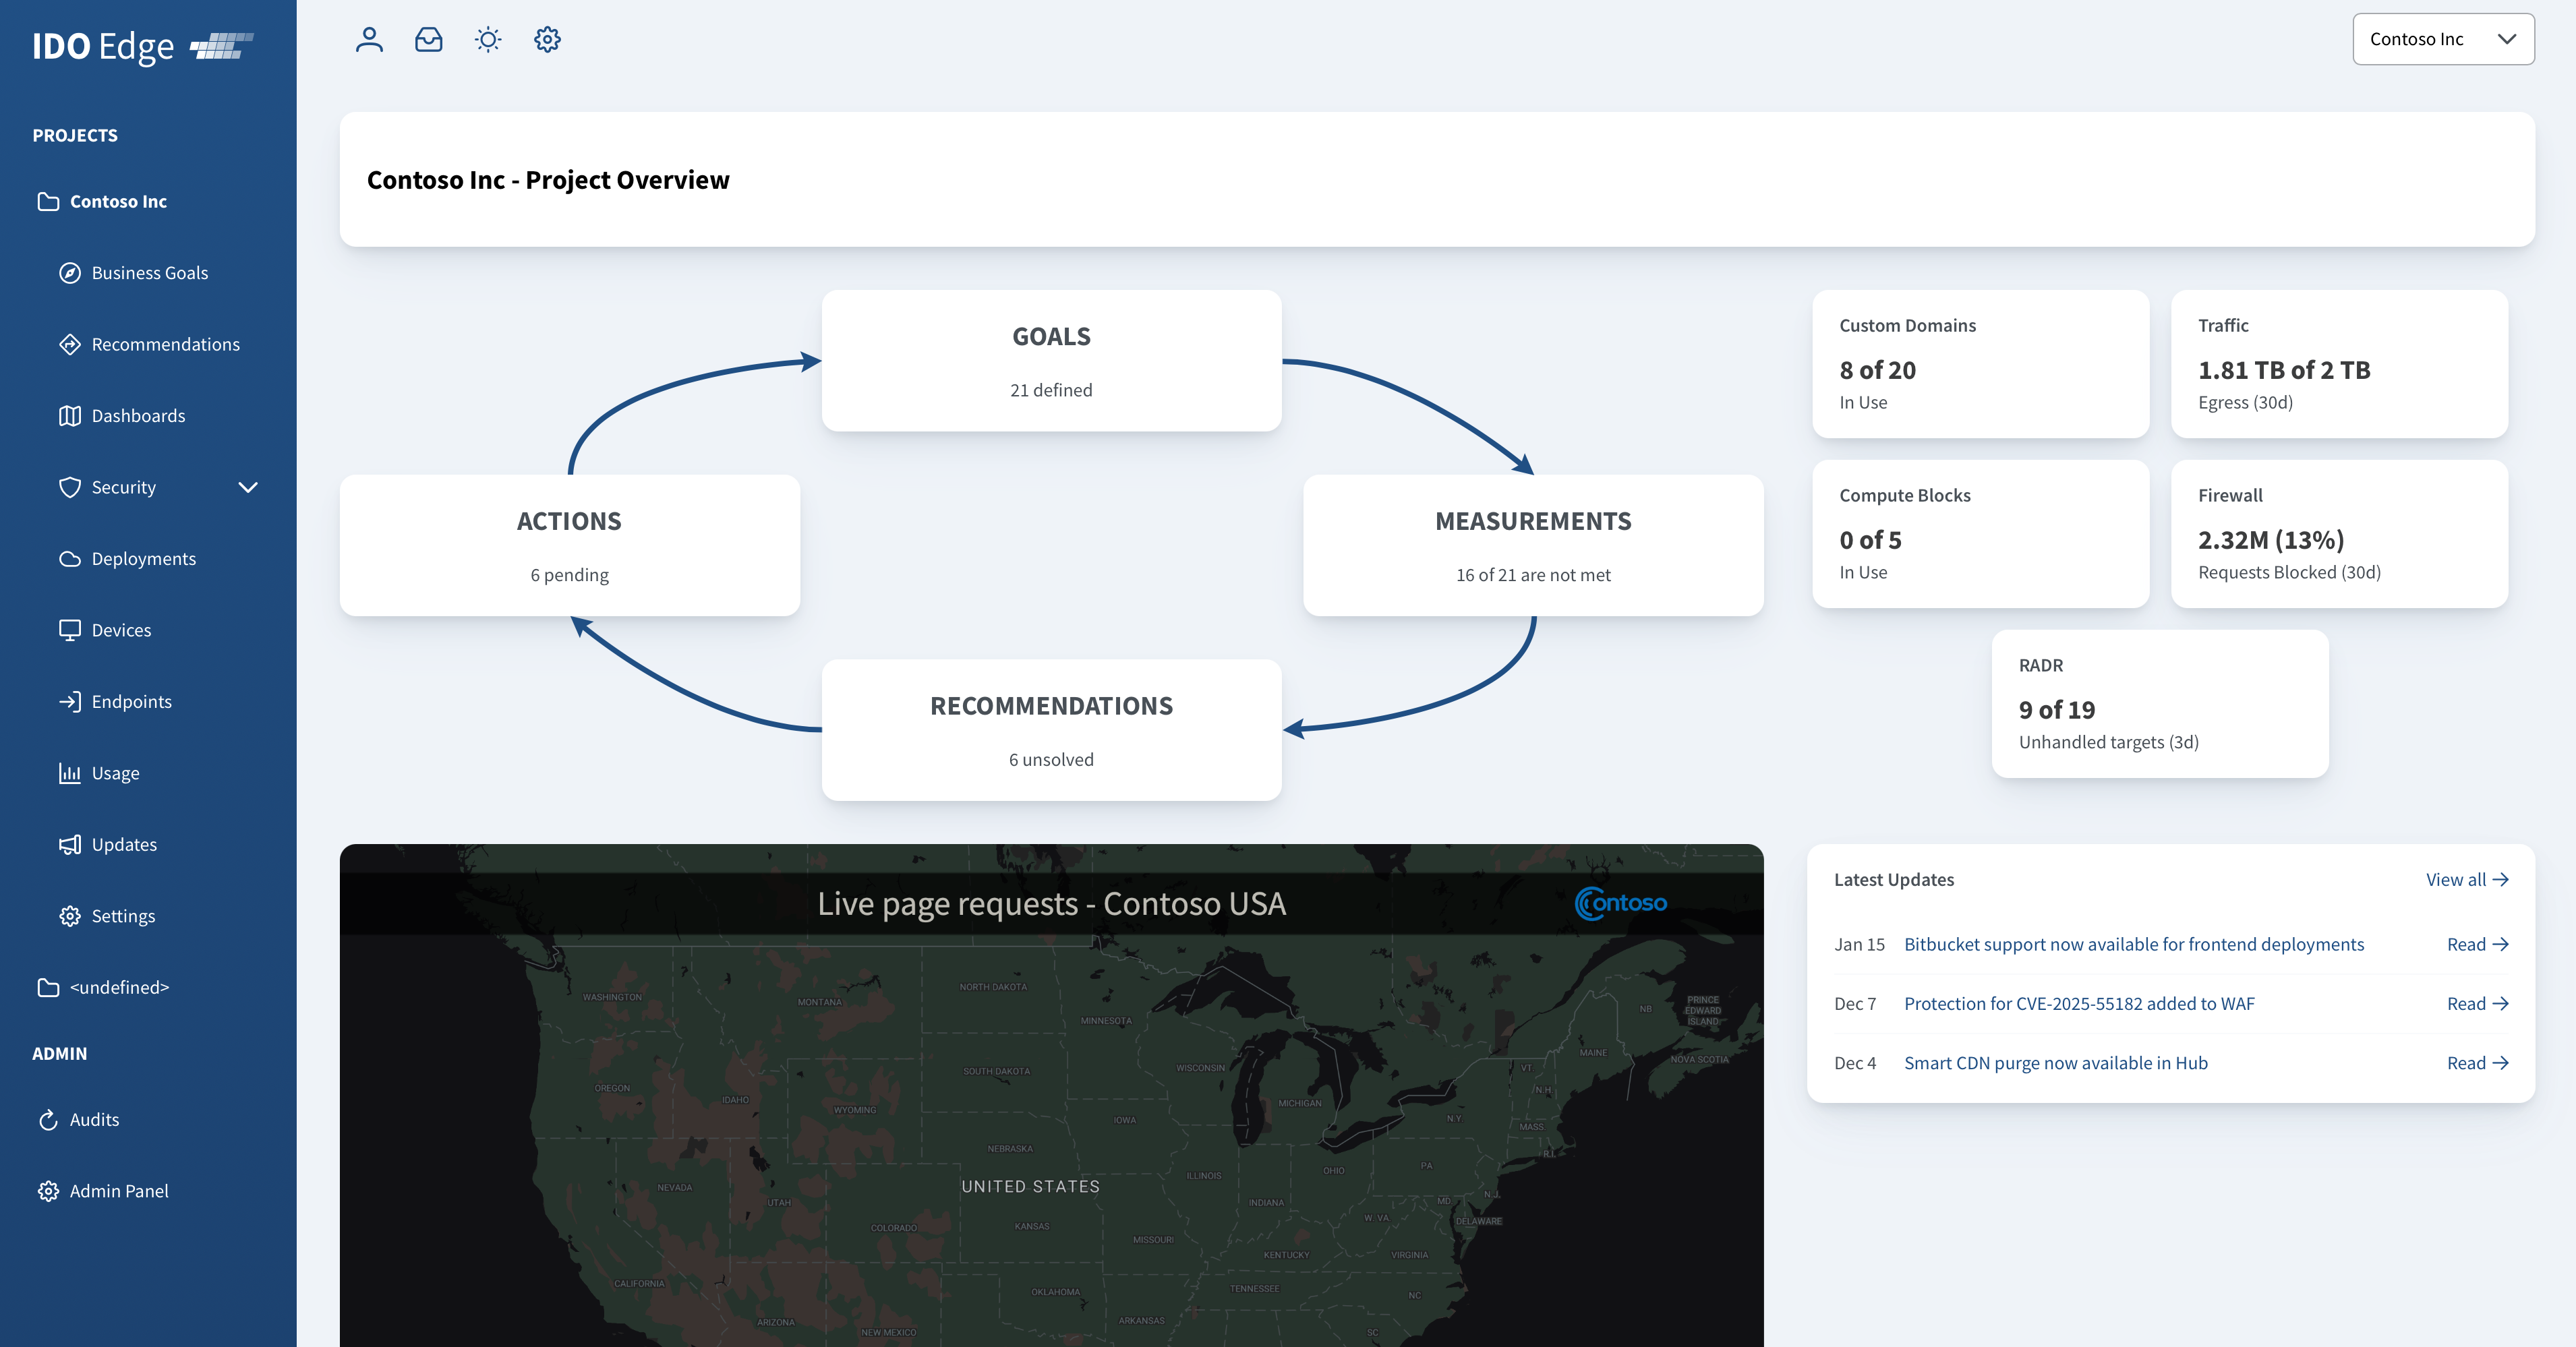This screenshot has width=2576, height=1347.
Task: Open the GOALS 21 defined card
Action: click(1051, 361)
